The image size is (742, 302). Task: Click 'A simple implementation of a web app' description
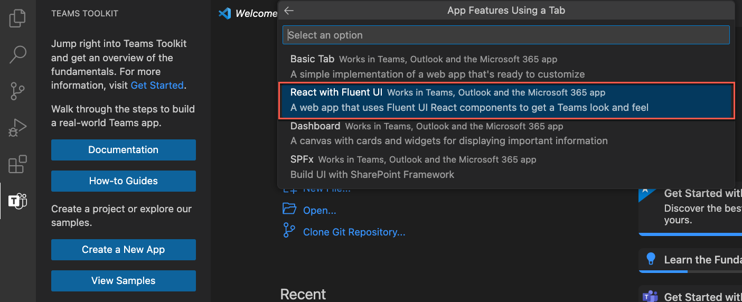coord(437,74)
